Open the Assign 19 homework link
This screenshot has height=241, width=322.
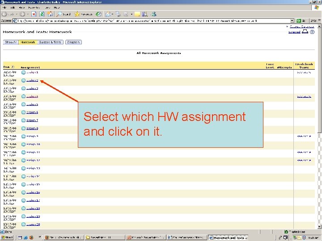(x=33, y=216)
